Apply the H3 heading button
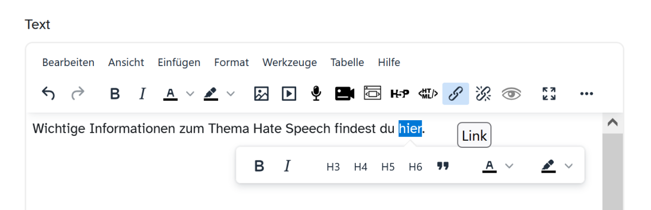Screen dimensions: 651x210 pyautogui.click(x=333, y=167)
